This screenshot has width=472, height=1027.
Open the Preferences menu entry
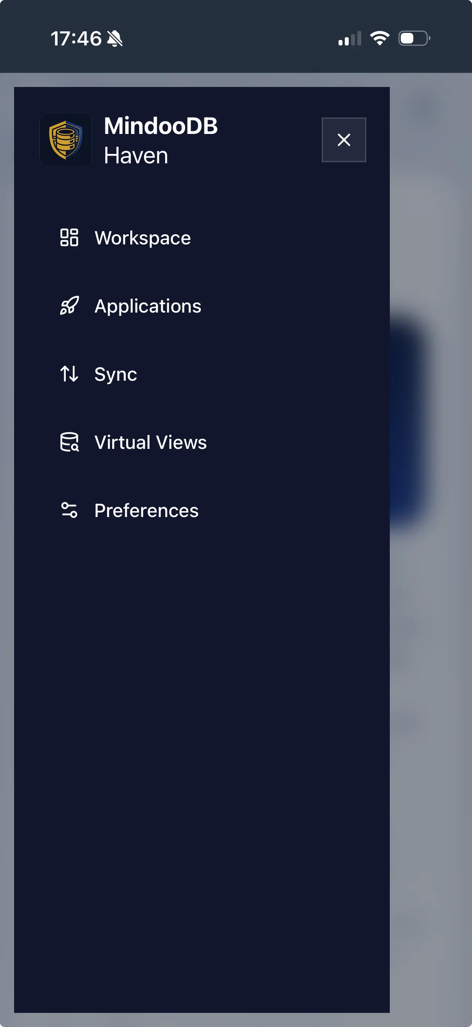pyautogui.click(x=146, y=511)
